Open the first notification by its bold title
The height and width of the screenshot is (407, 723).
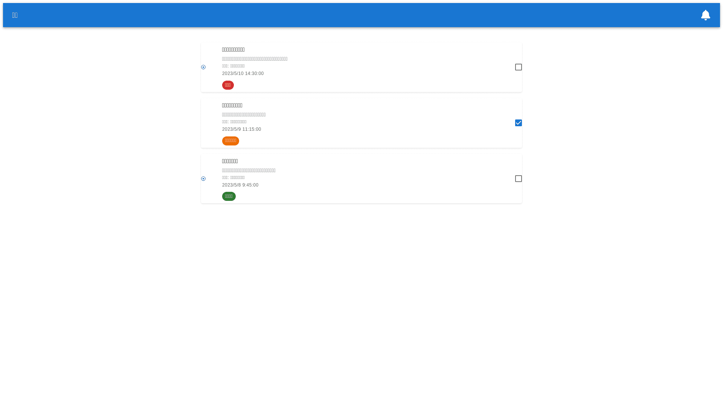tap(233, 50)
